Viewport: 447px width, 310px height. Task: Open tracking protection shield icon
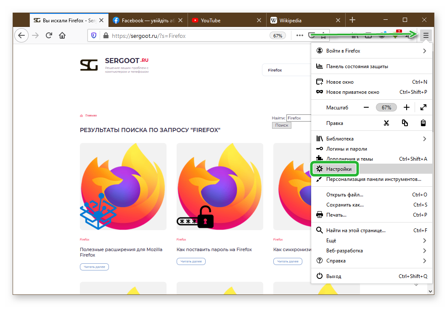[x=94, y=36]
